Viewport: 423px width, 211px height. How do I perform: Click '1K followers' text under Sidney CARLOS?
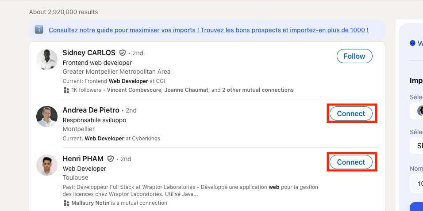pos(86,90)
